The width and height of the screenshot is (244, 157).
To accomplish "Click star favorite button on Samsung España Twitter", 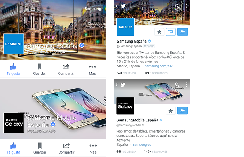I will 159,32.
